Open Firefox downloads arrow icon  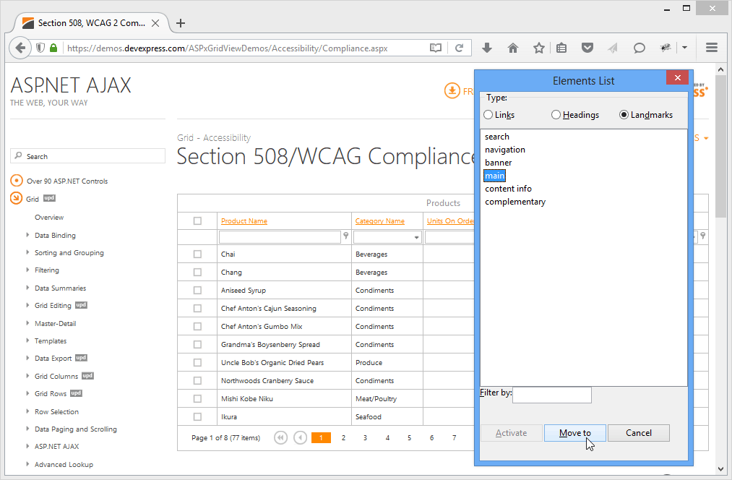click(x=486, y=48)
